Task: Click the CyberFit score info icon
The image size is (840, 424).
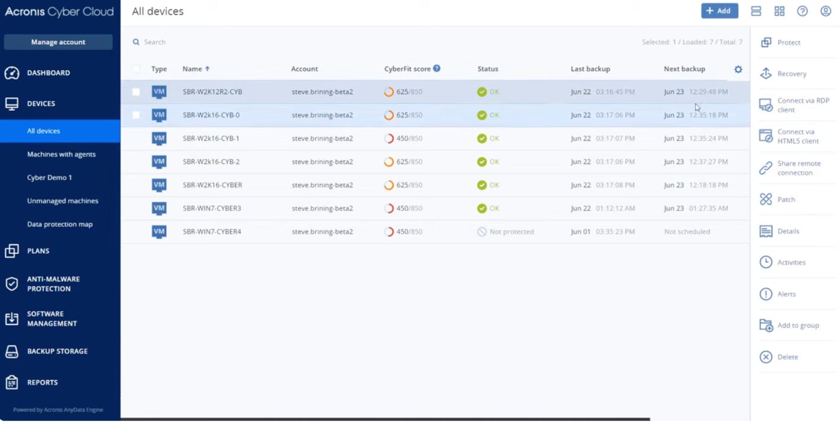Action: 437,68
